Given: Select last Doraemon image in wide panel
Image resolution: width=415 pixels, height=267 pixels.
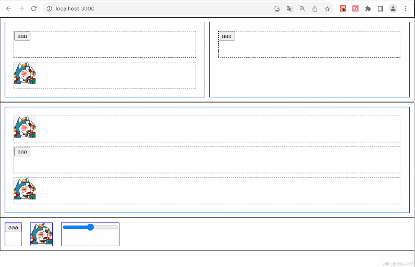Looking at the screenshot, I should (25, 189).
